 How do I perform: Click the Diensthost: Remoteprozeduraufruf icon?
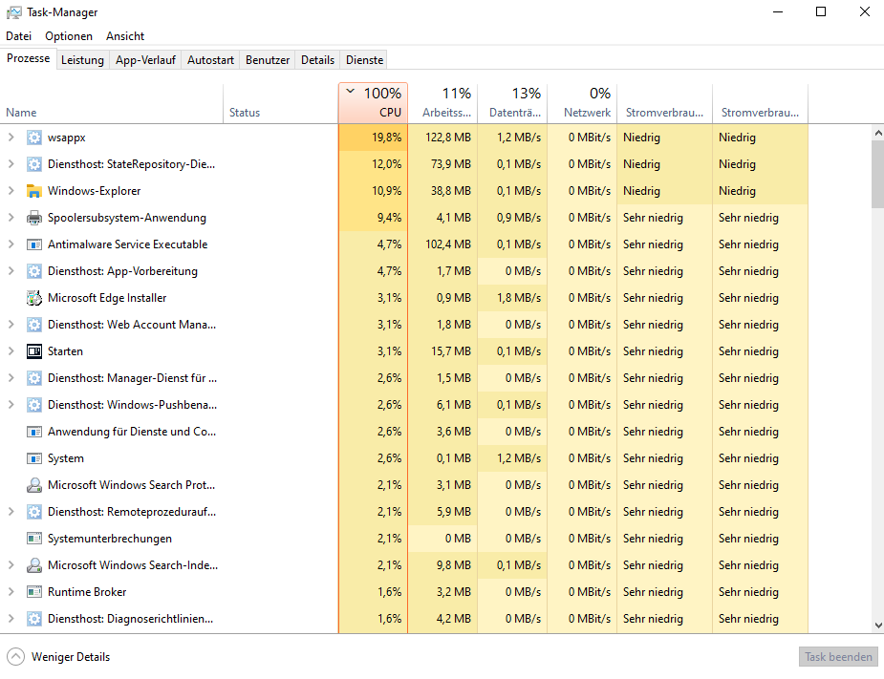[x=34, y=512]
